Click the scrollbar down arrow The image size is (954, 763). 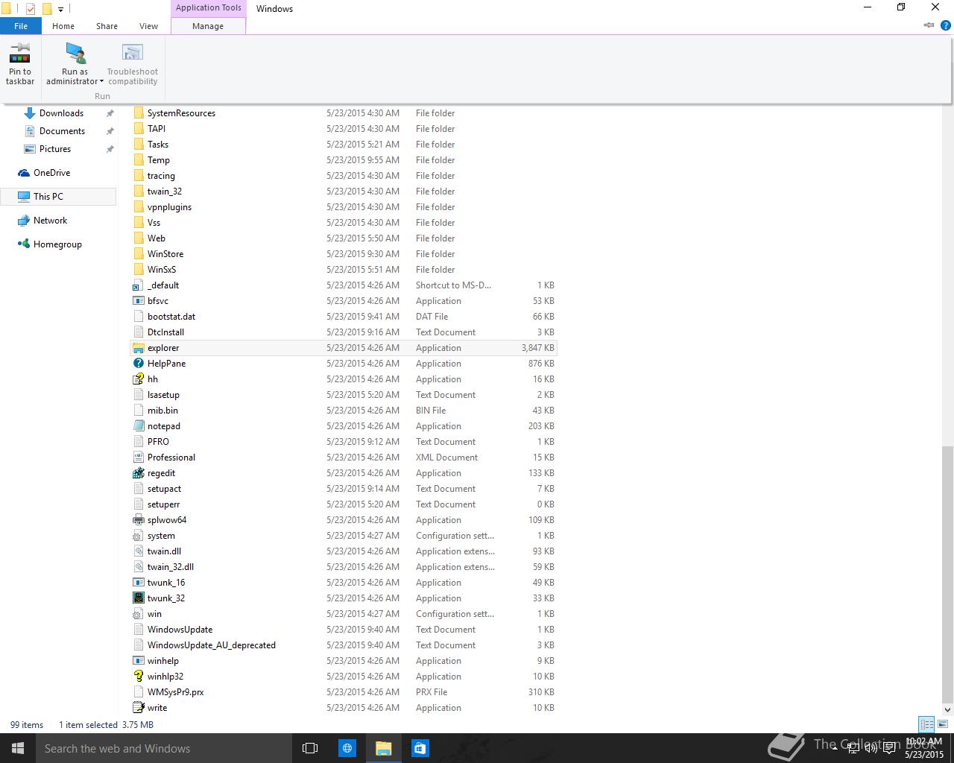pyautogui.click(x=947, y=710)
